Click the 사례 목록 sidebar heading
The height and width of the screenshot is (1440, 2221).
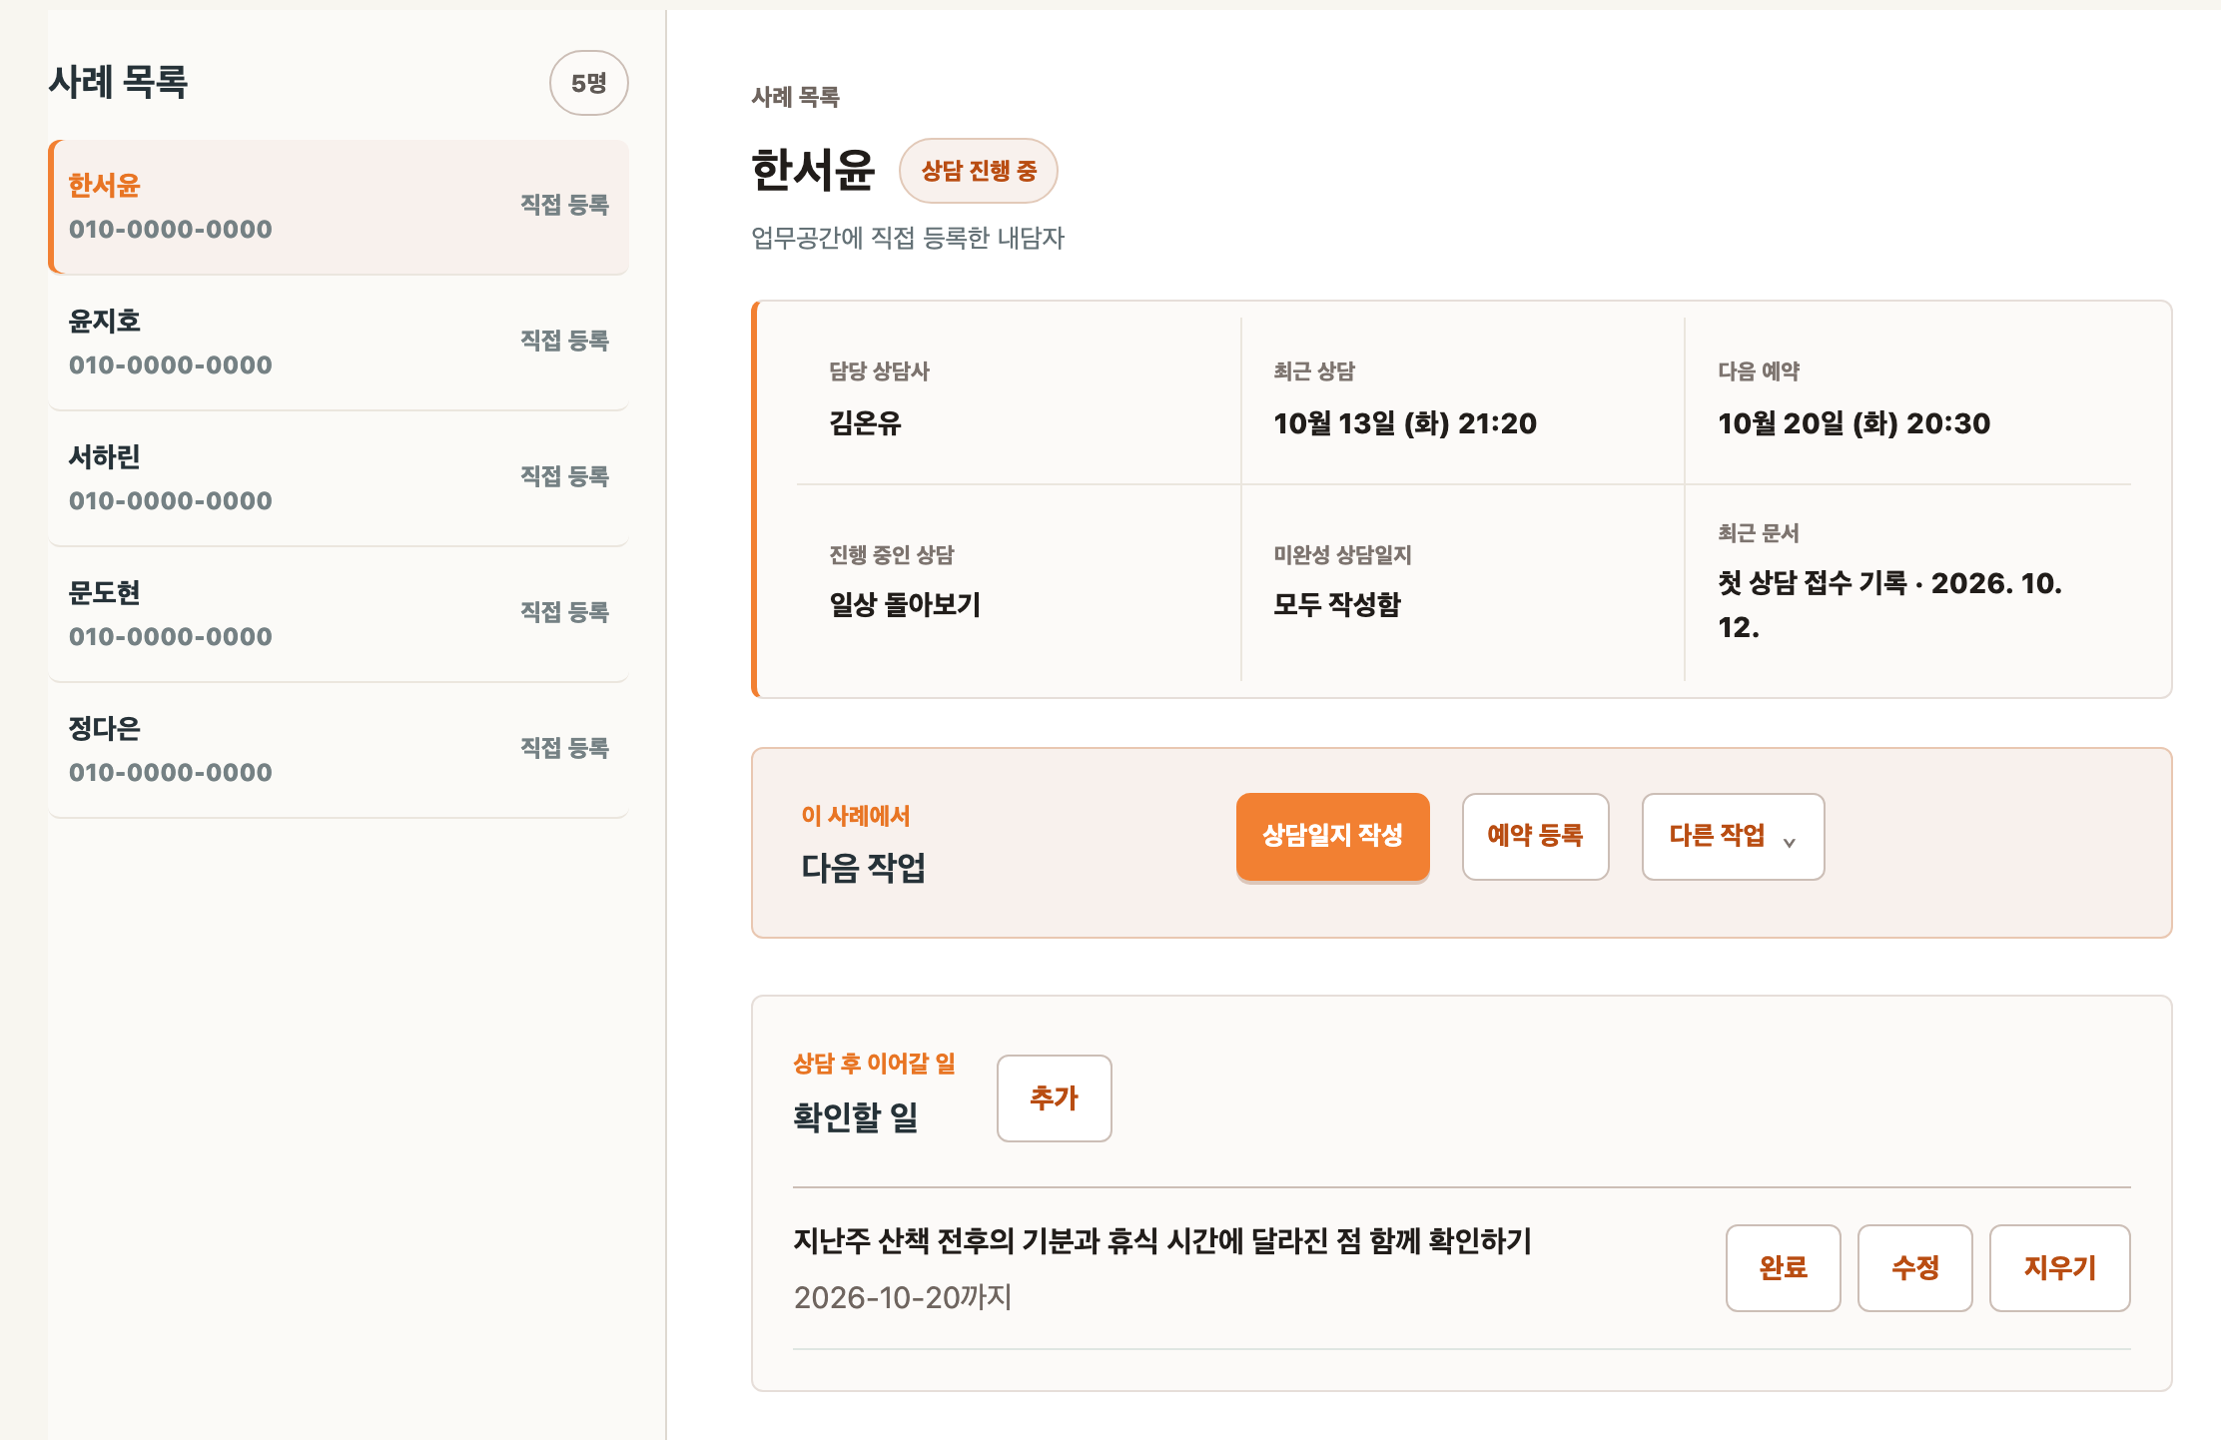click(118, 82)
